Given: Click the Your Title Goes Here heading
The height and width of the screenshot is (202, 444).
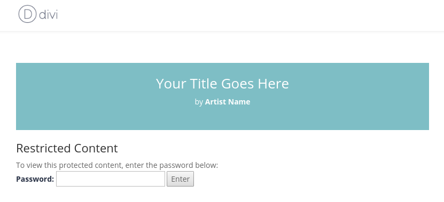Looking at the screenshot, I should [x=222, y=84].
